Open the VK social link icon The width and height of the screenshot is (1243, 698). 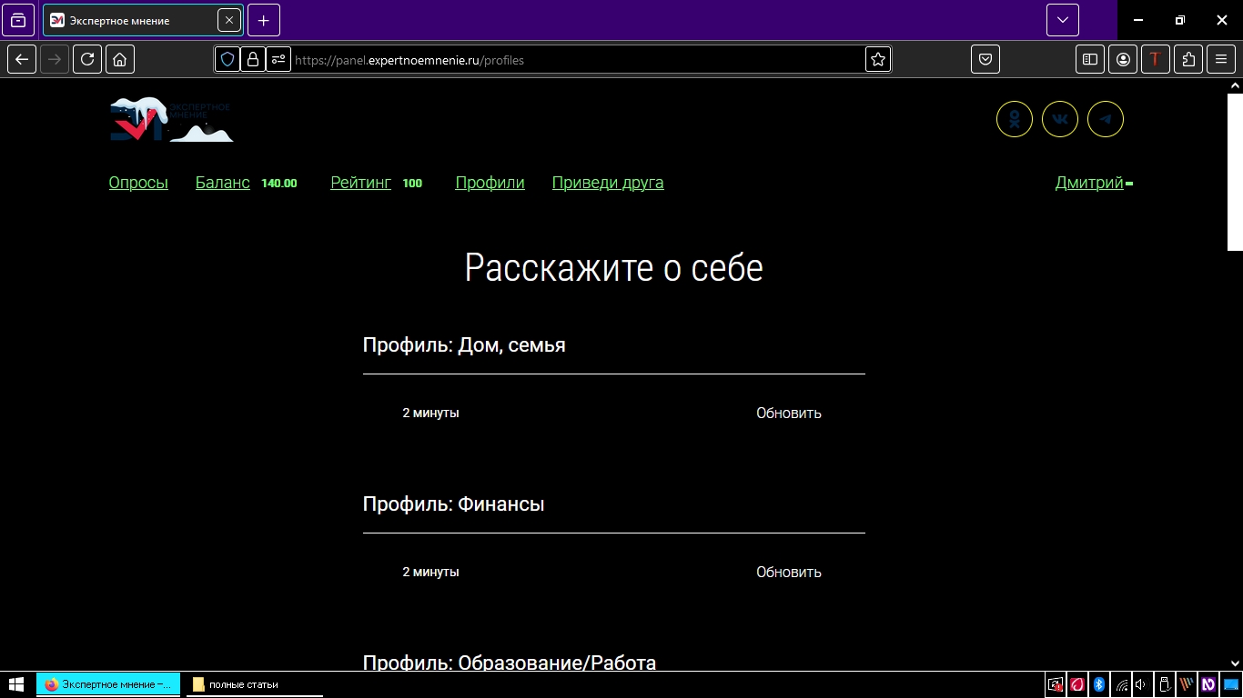(x=1060, y=119)
